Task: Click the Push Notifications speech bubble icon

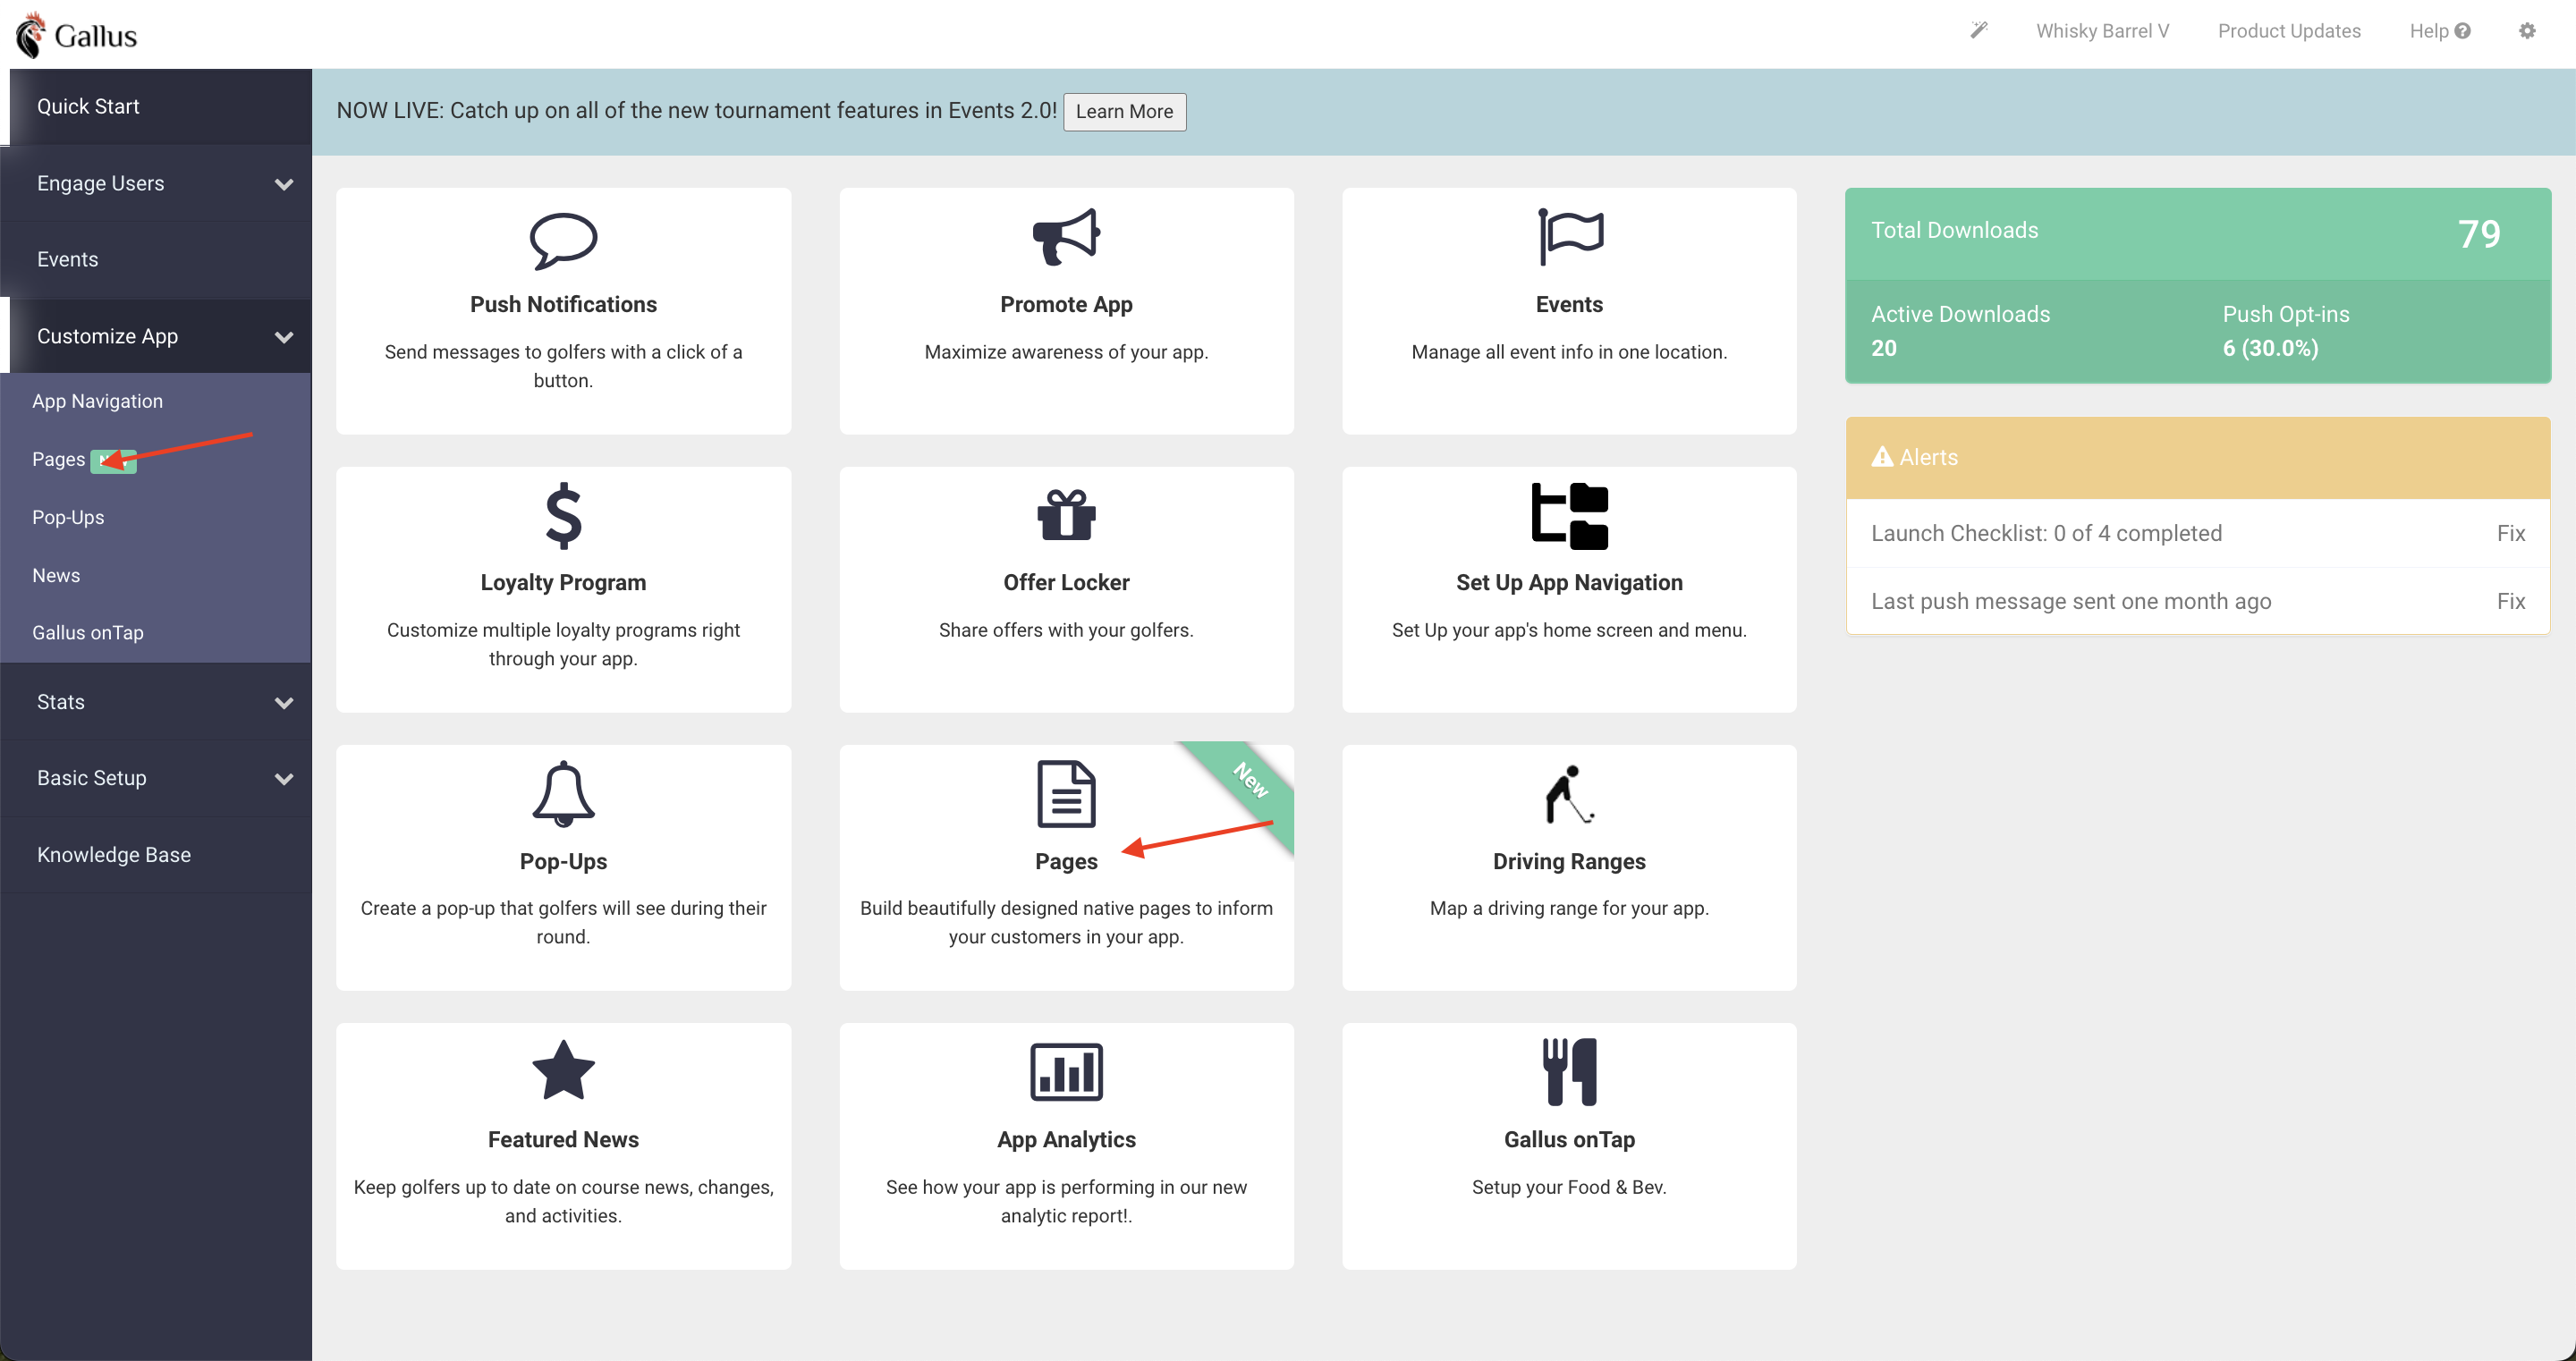Action: click(563, 240)
